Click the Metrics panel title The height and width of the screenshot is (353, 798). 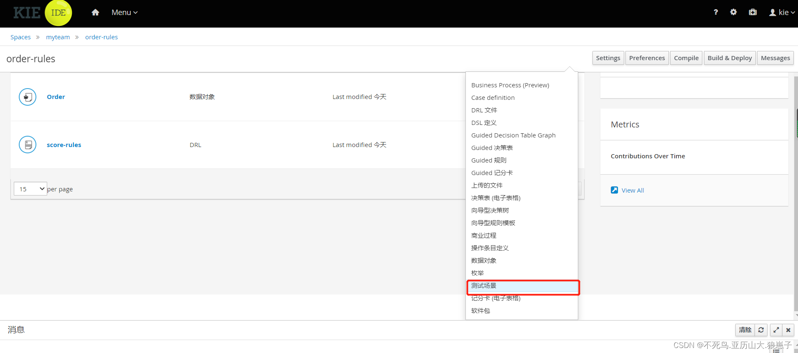[625, 124]
